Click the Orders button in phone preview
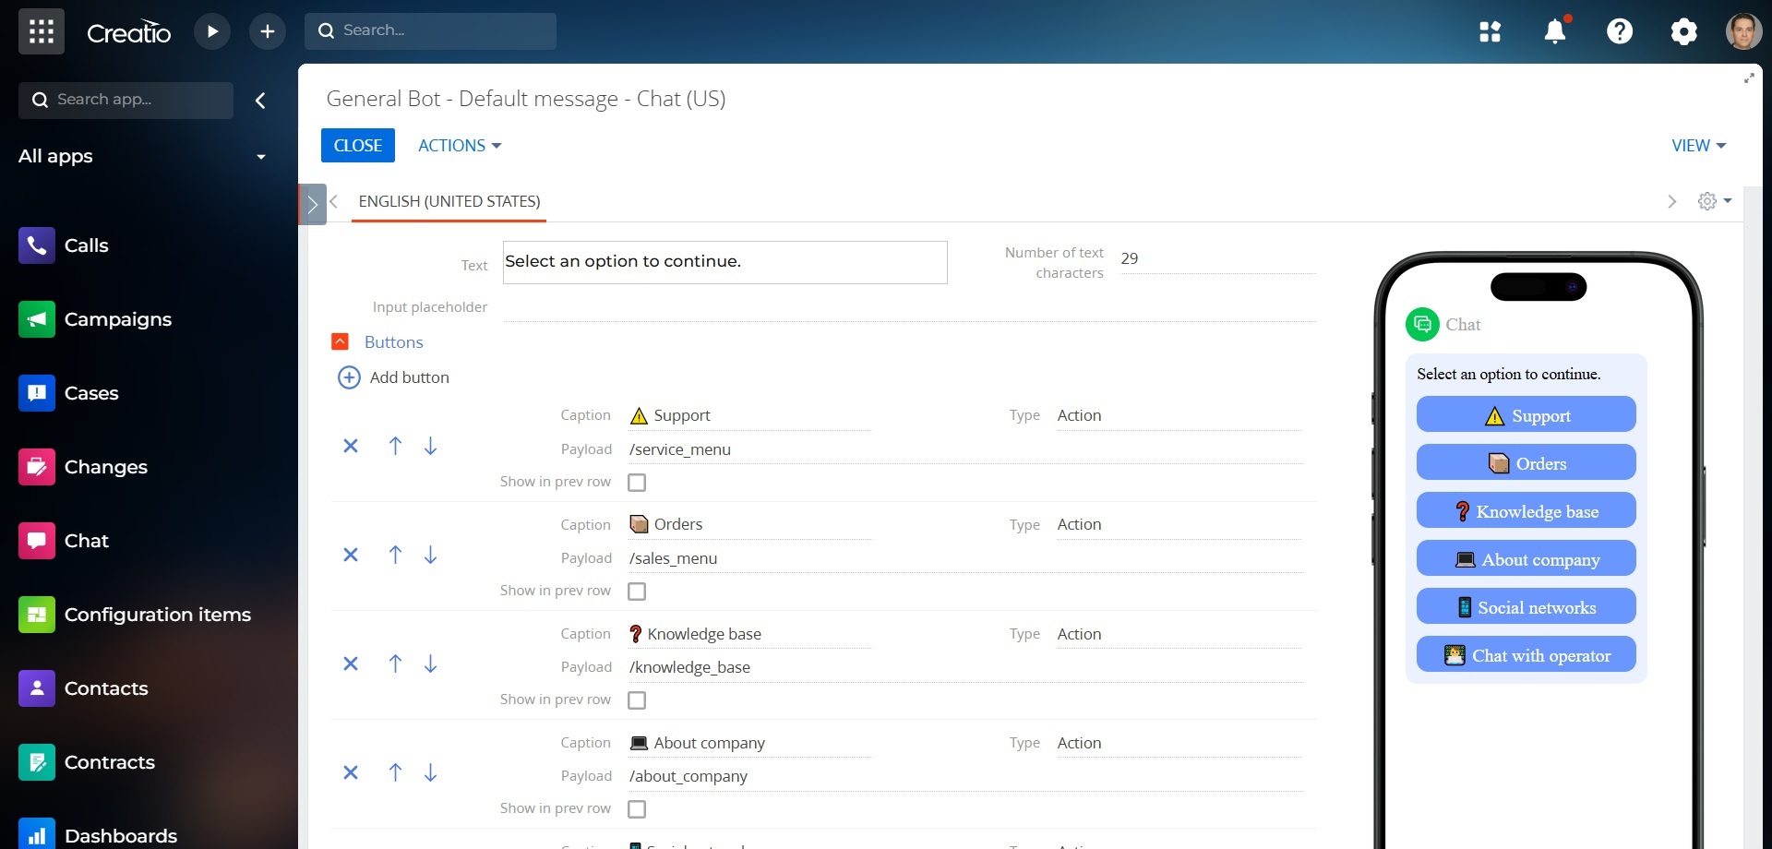The height and width of the screenshot is (849, 1772). pos(1527,462)
